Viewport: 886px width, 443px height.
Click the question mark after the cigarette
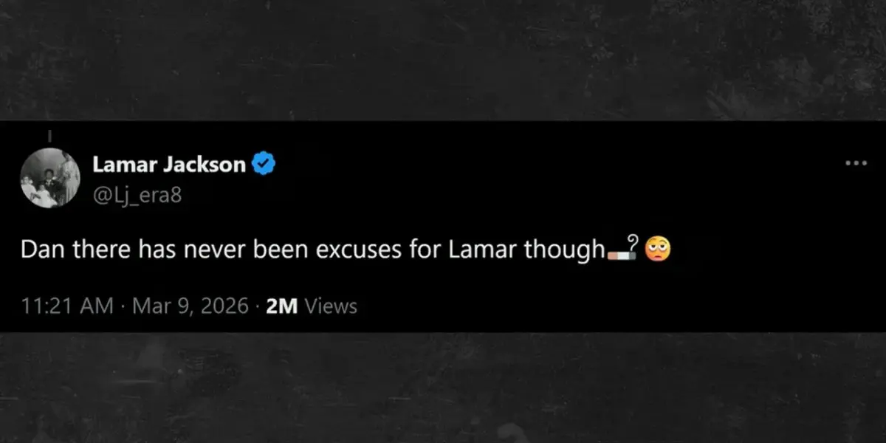(x=632, y=247)
